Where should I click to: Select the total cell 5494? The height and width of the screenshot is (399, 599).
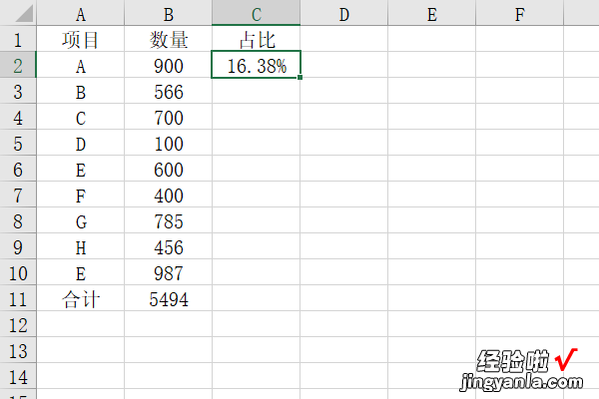[x=169, y=298]
